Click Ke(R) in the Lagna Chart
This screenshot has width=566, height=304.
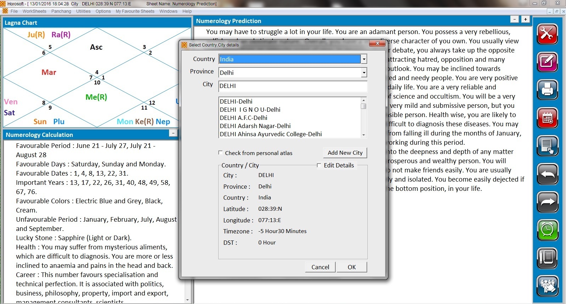click(144, 122)
